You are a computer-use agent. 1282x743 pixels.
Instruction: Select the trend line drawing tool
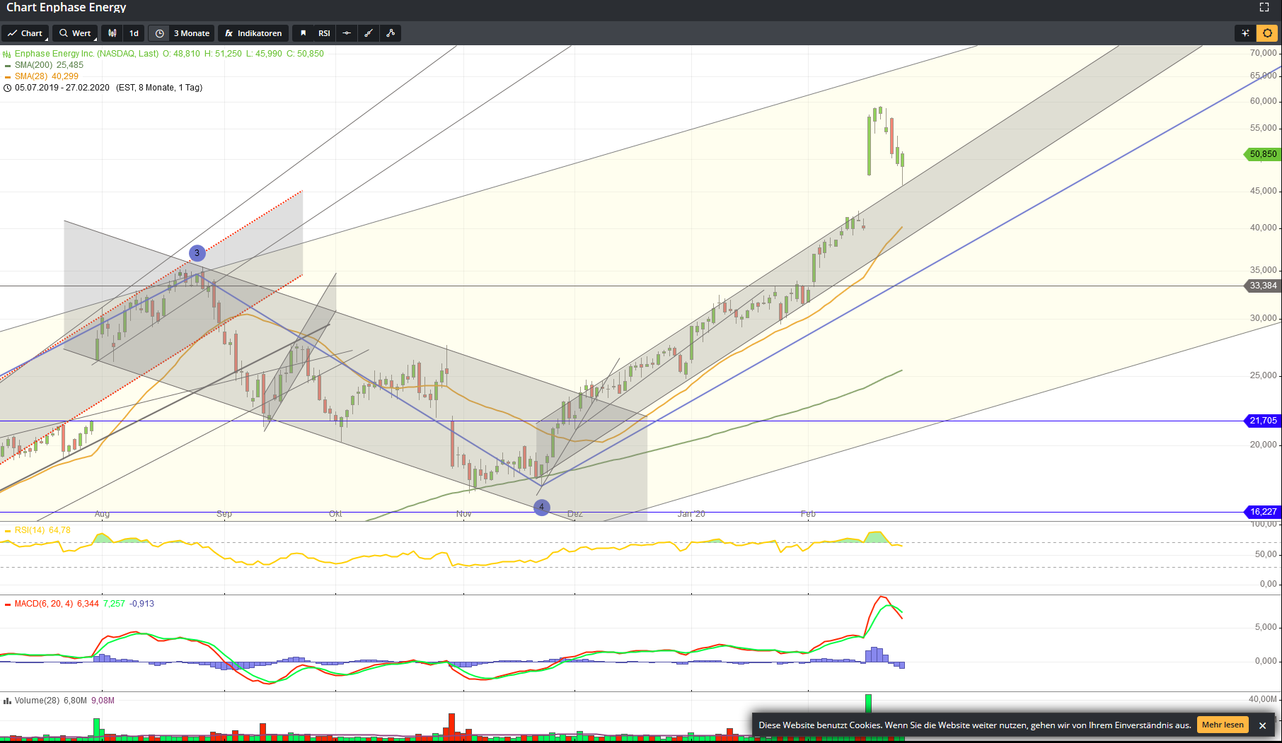(368, 33)
